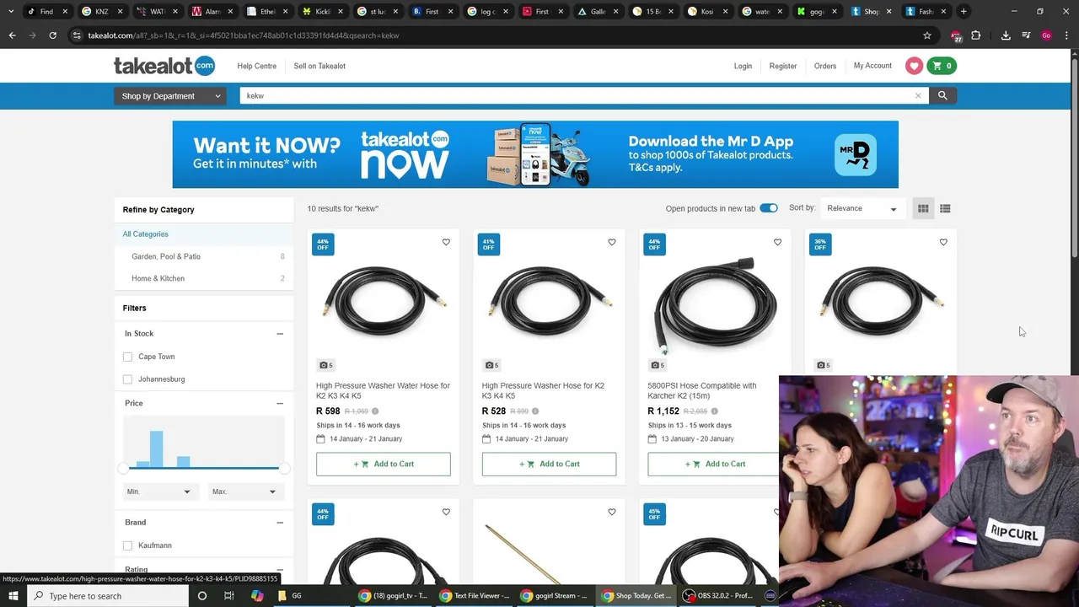Add R 528 washer hose to wishlist
Viewport: 1079px width, 607px height.
[612, 242]
